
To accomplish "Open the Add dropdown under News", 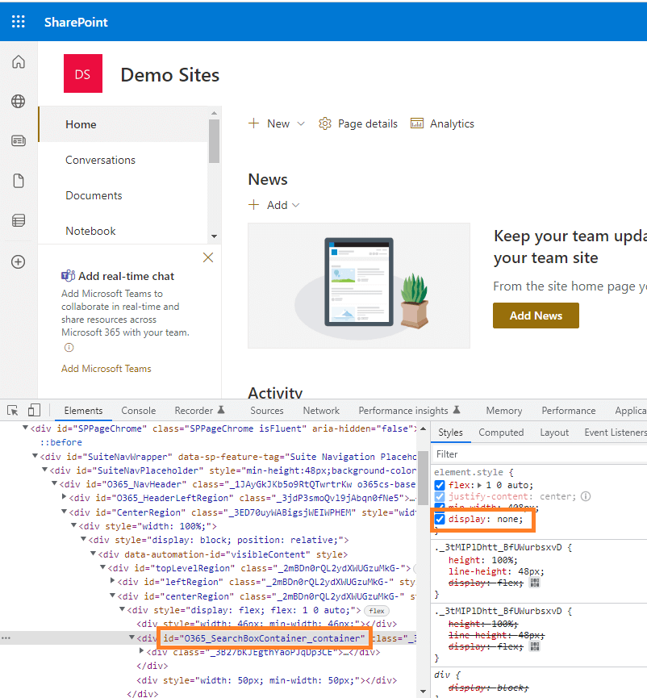I will (274, 205).
